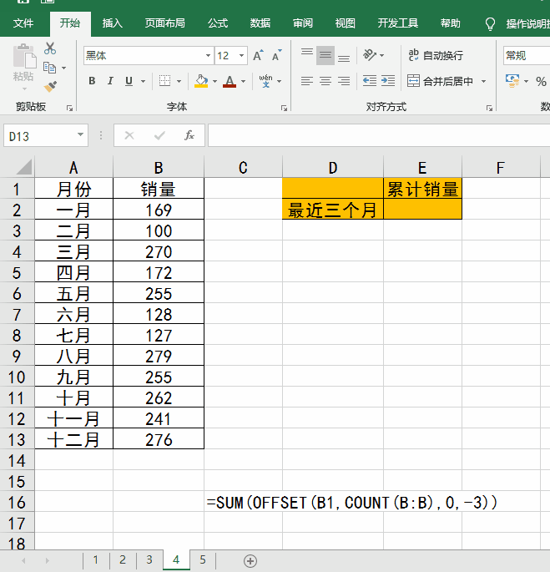550x572 pixels.
Task: Click the accounting number format icon
Action: click(512, 81)
